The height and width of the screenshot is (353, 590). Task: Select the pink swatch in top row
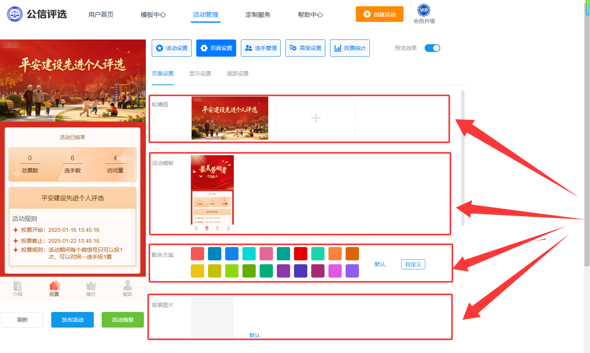[x=266, y=254]
